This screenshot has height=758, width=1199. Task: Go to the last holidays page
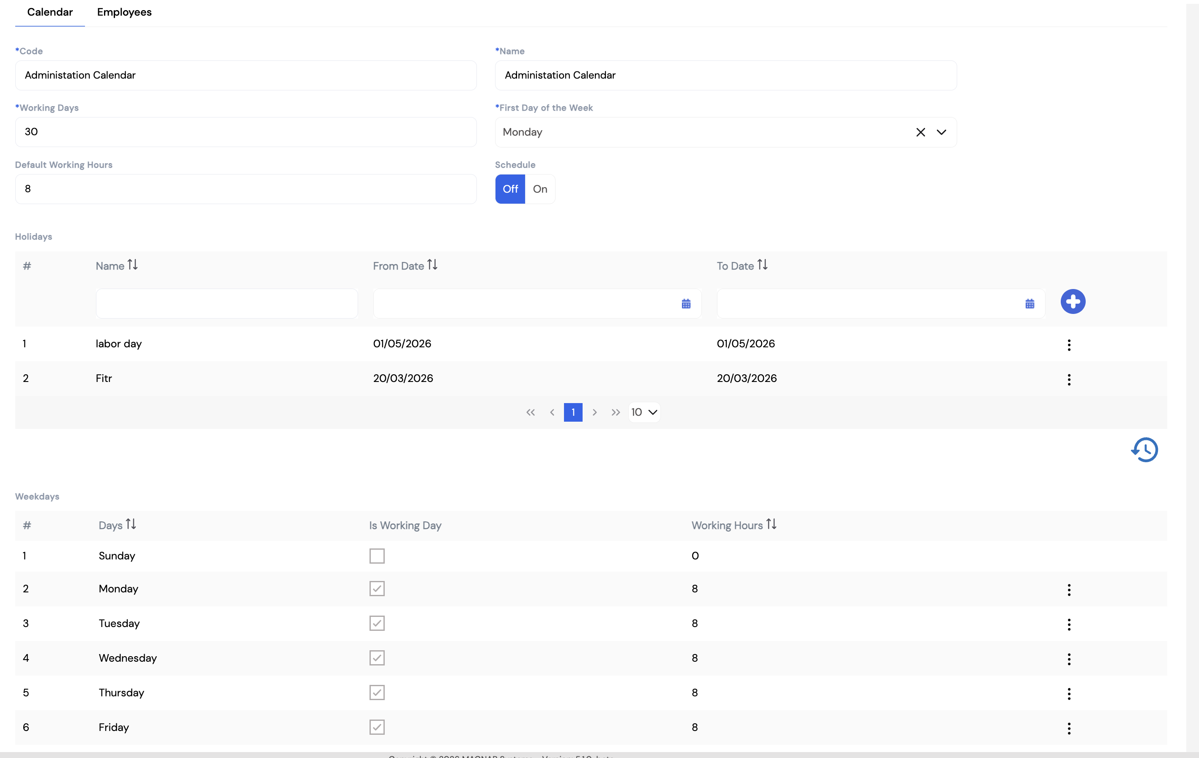click(616, 412)
